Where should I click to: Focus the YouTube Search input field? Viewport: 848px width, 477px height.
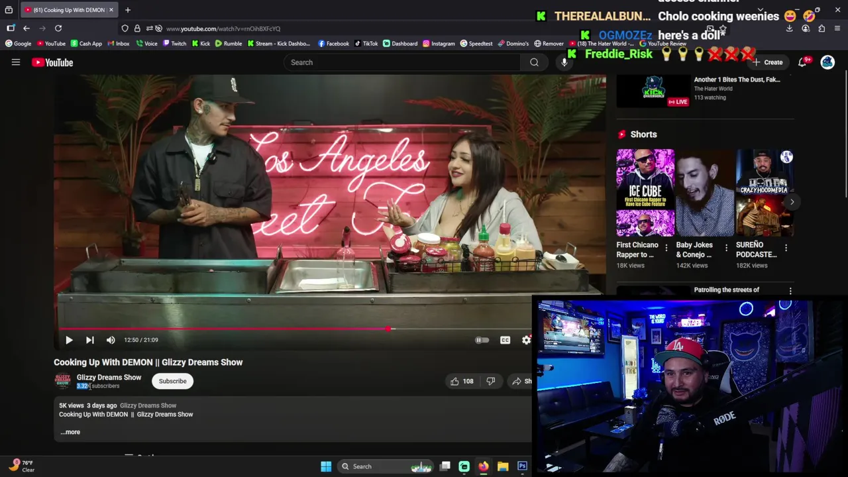(x=402, y=62)
